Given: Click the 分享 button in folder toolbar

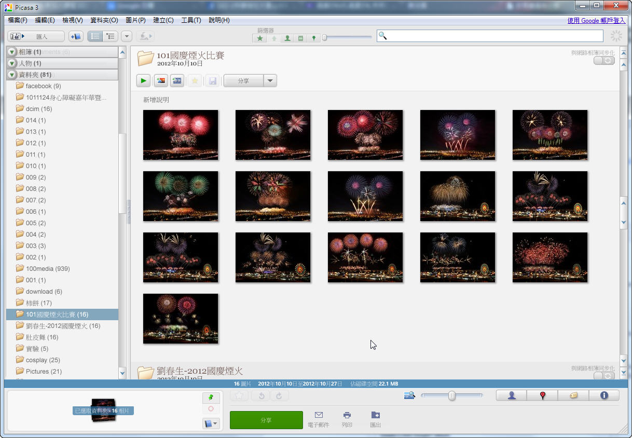Looking at the screenshot, I should [x=243, y=80].
